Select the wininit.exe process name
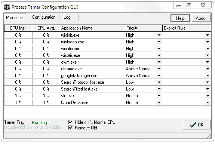Screen dimensions: 215x144 pos(70,35)
